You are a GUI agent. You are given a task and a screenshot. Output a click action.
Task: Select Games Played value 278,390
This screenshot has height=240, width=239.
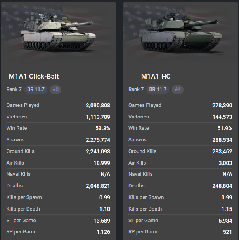click(222, 105)
